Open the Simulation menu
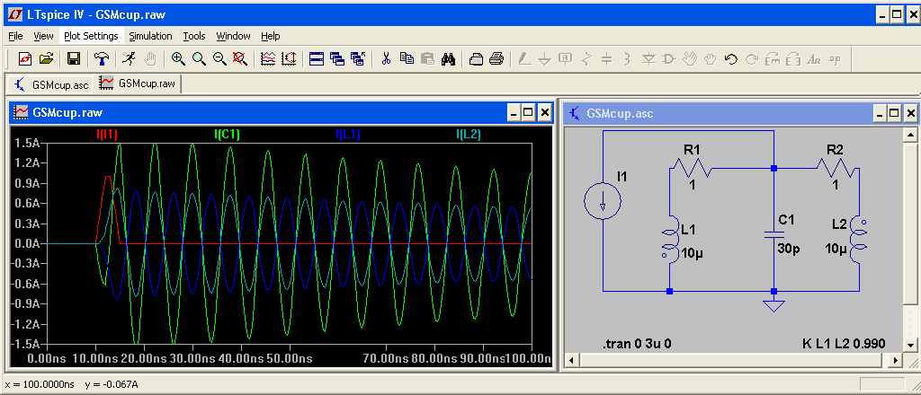The height and width of the screenshot is (395, 921). (x=150, y=36)
